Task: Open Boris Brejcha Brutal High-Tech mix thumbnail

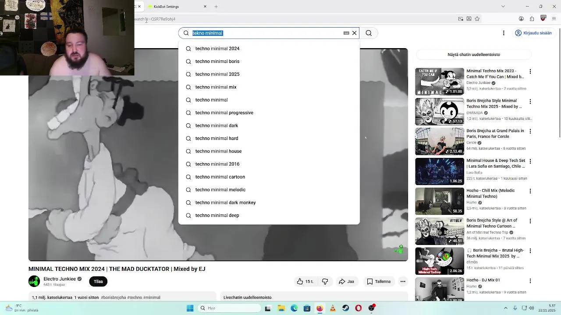Action: tap(440, 261)
